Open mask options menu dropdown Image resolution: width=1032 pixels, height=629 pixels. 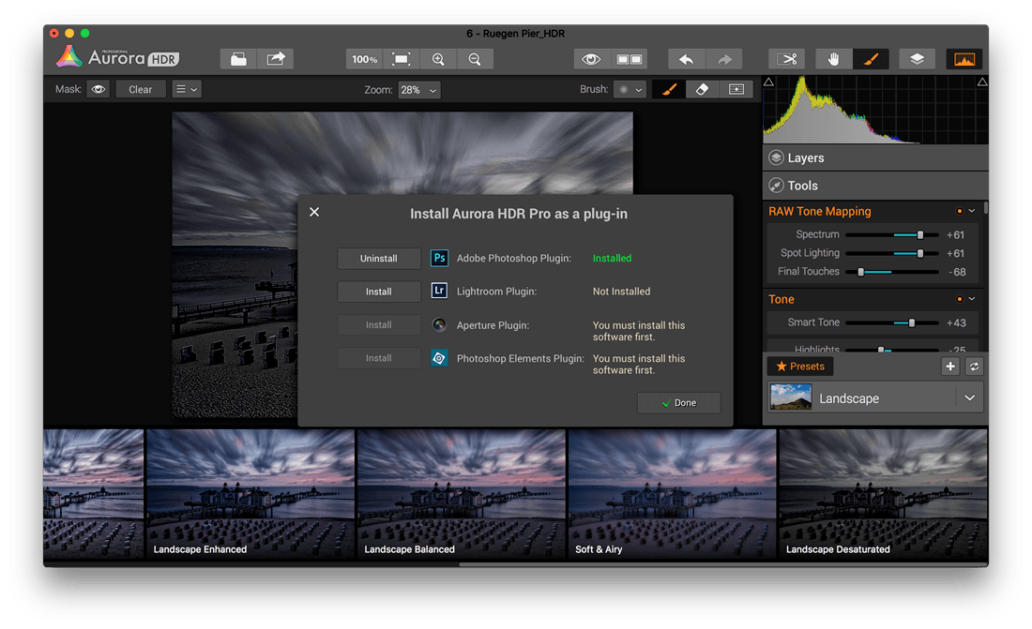coord(187,89)
